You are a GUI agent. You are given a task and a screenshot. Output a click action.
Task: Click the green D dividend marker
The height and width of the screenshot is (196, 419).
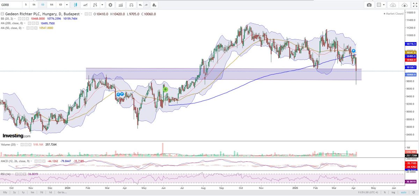click(165, 89)
